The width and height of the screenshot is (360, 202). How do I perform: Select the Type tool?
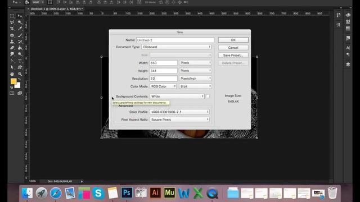pyautogui.click(x=20, y=61)
